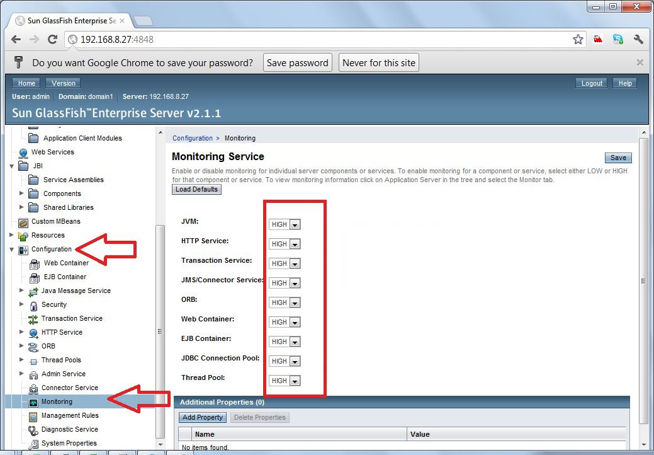Click the Resources icon in the tree

(23, 236)
